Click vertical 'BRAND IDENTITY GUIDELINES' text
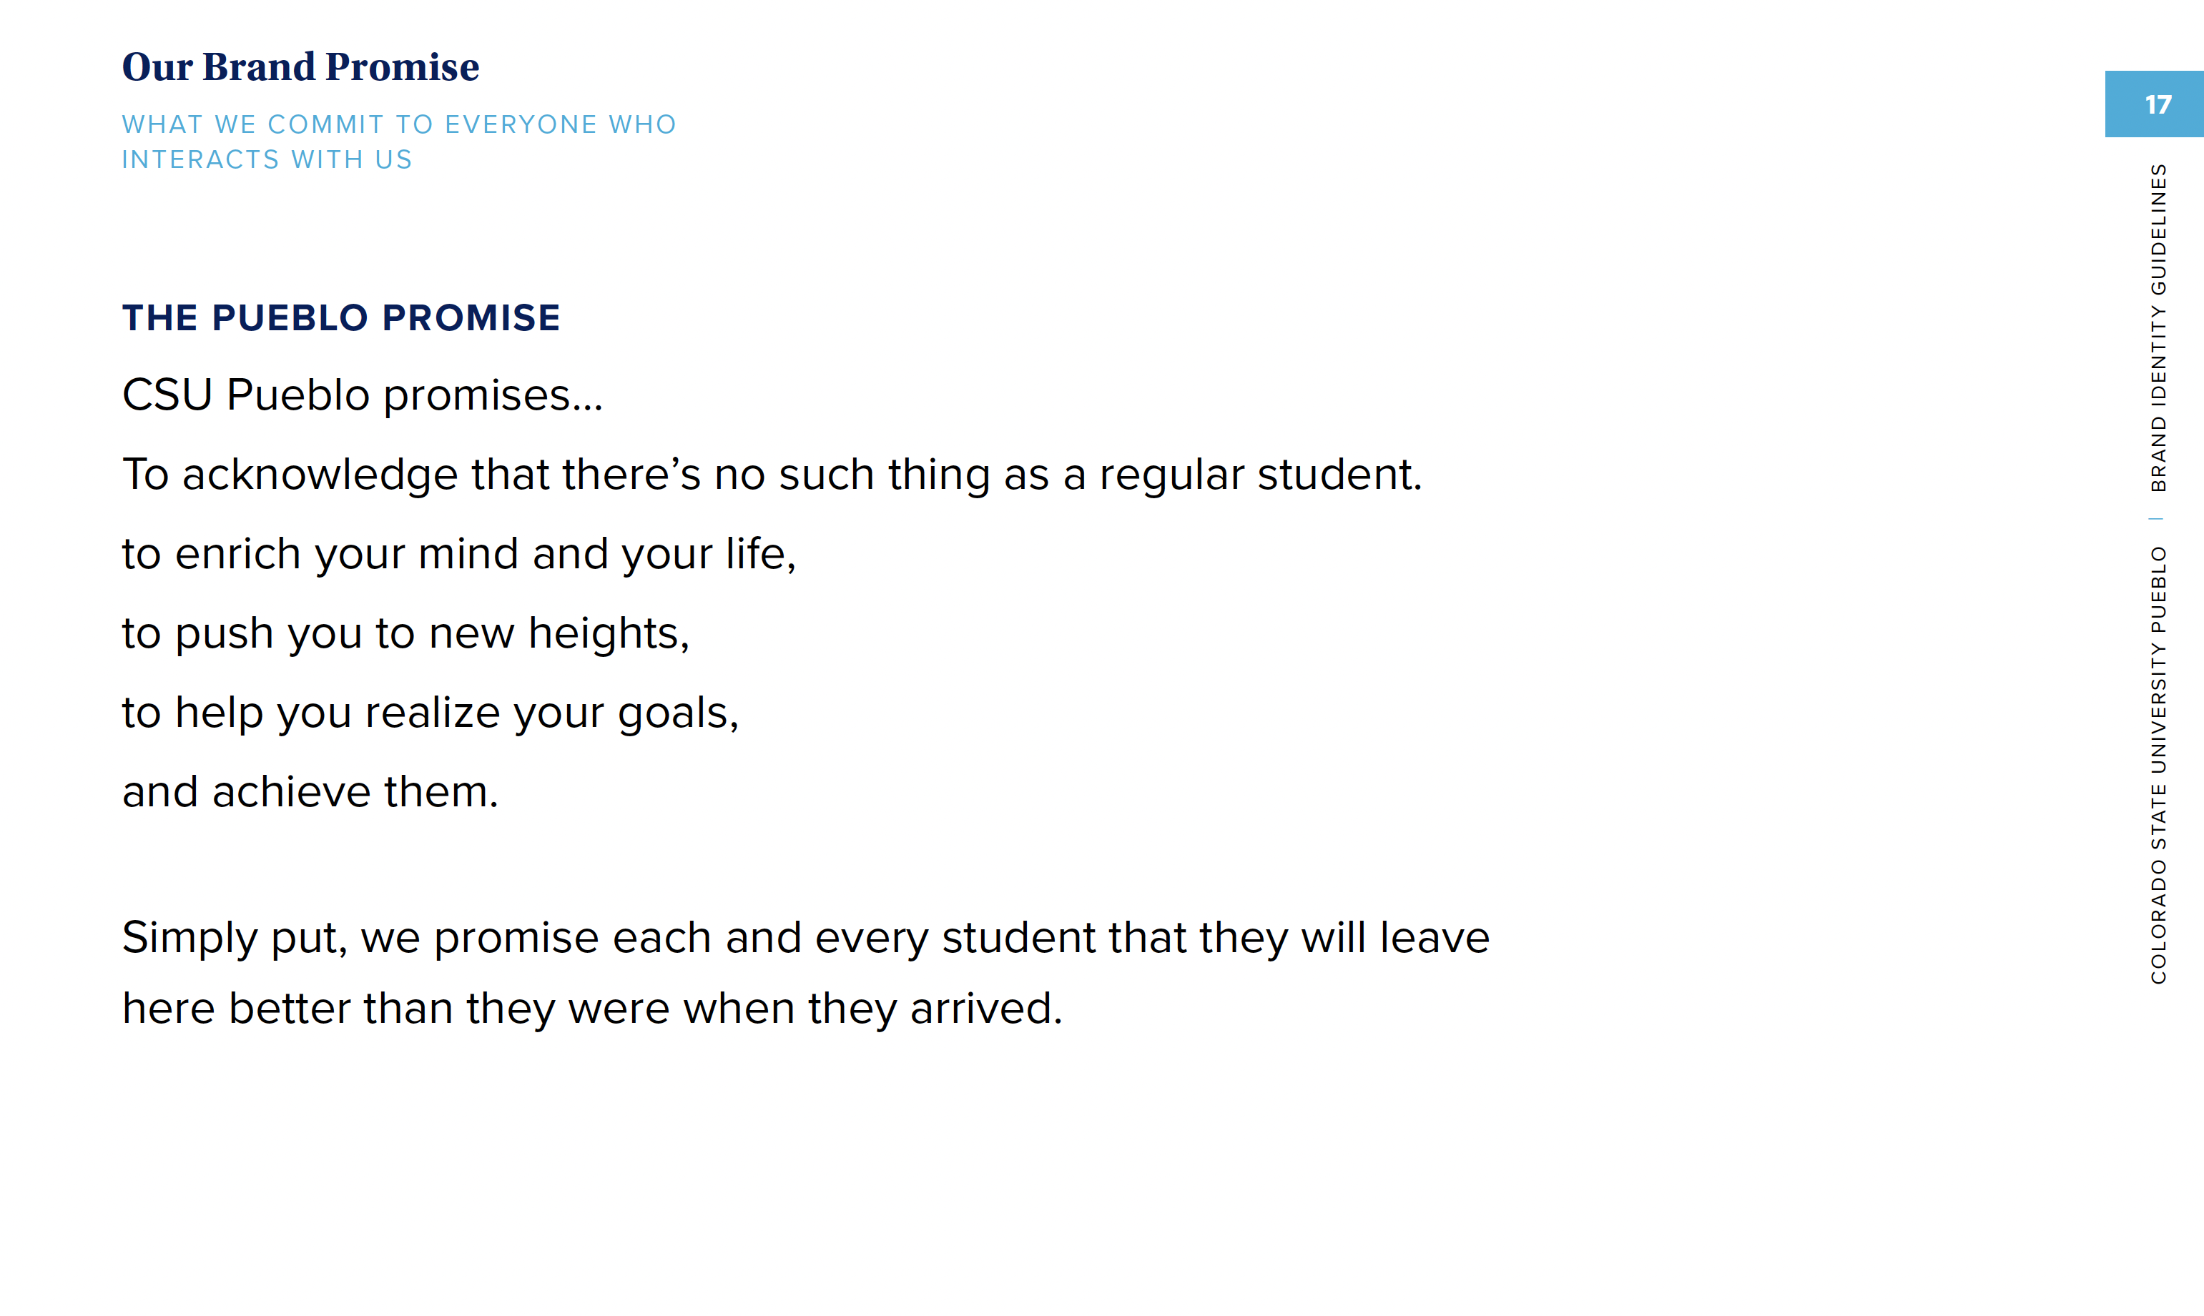The height and width of the screenshot is (1316, 2204). click(x=2158, y=328)
